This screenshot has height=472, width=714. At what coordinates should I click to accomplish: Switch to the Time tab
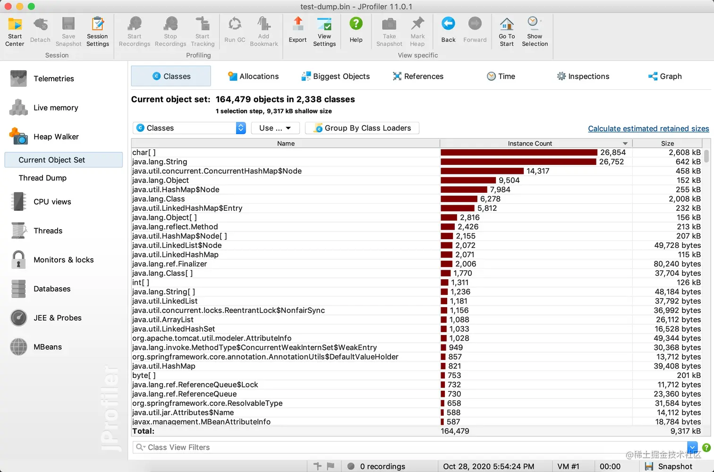[501, 76]
